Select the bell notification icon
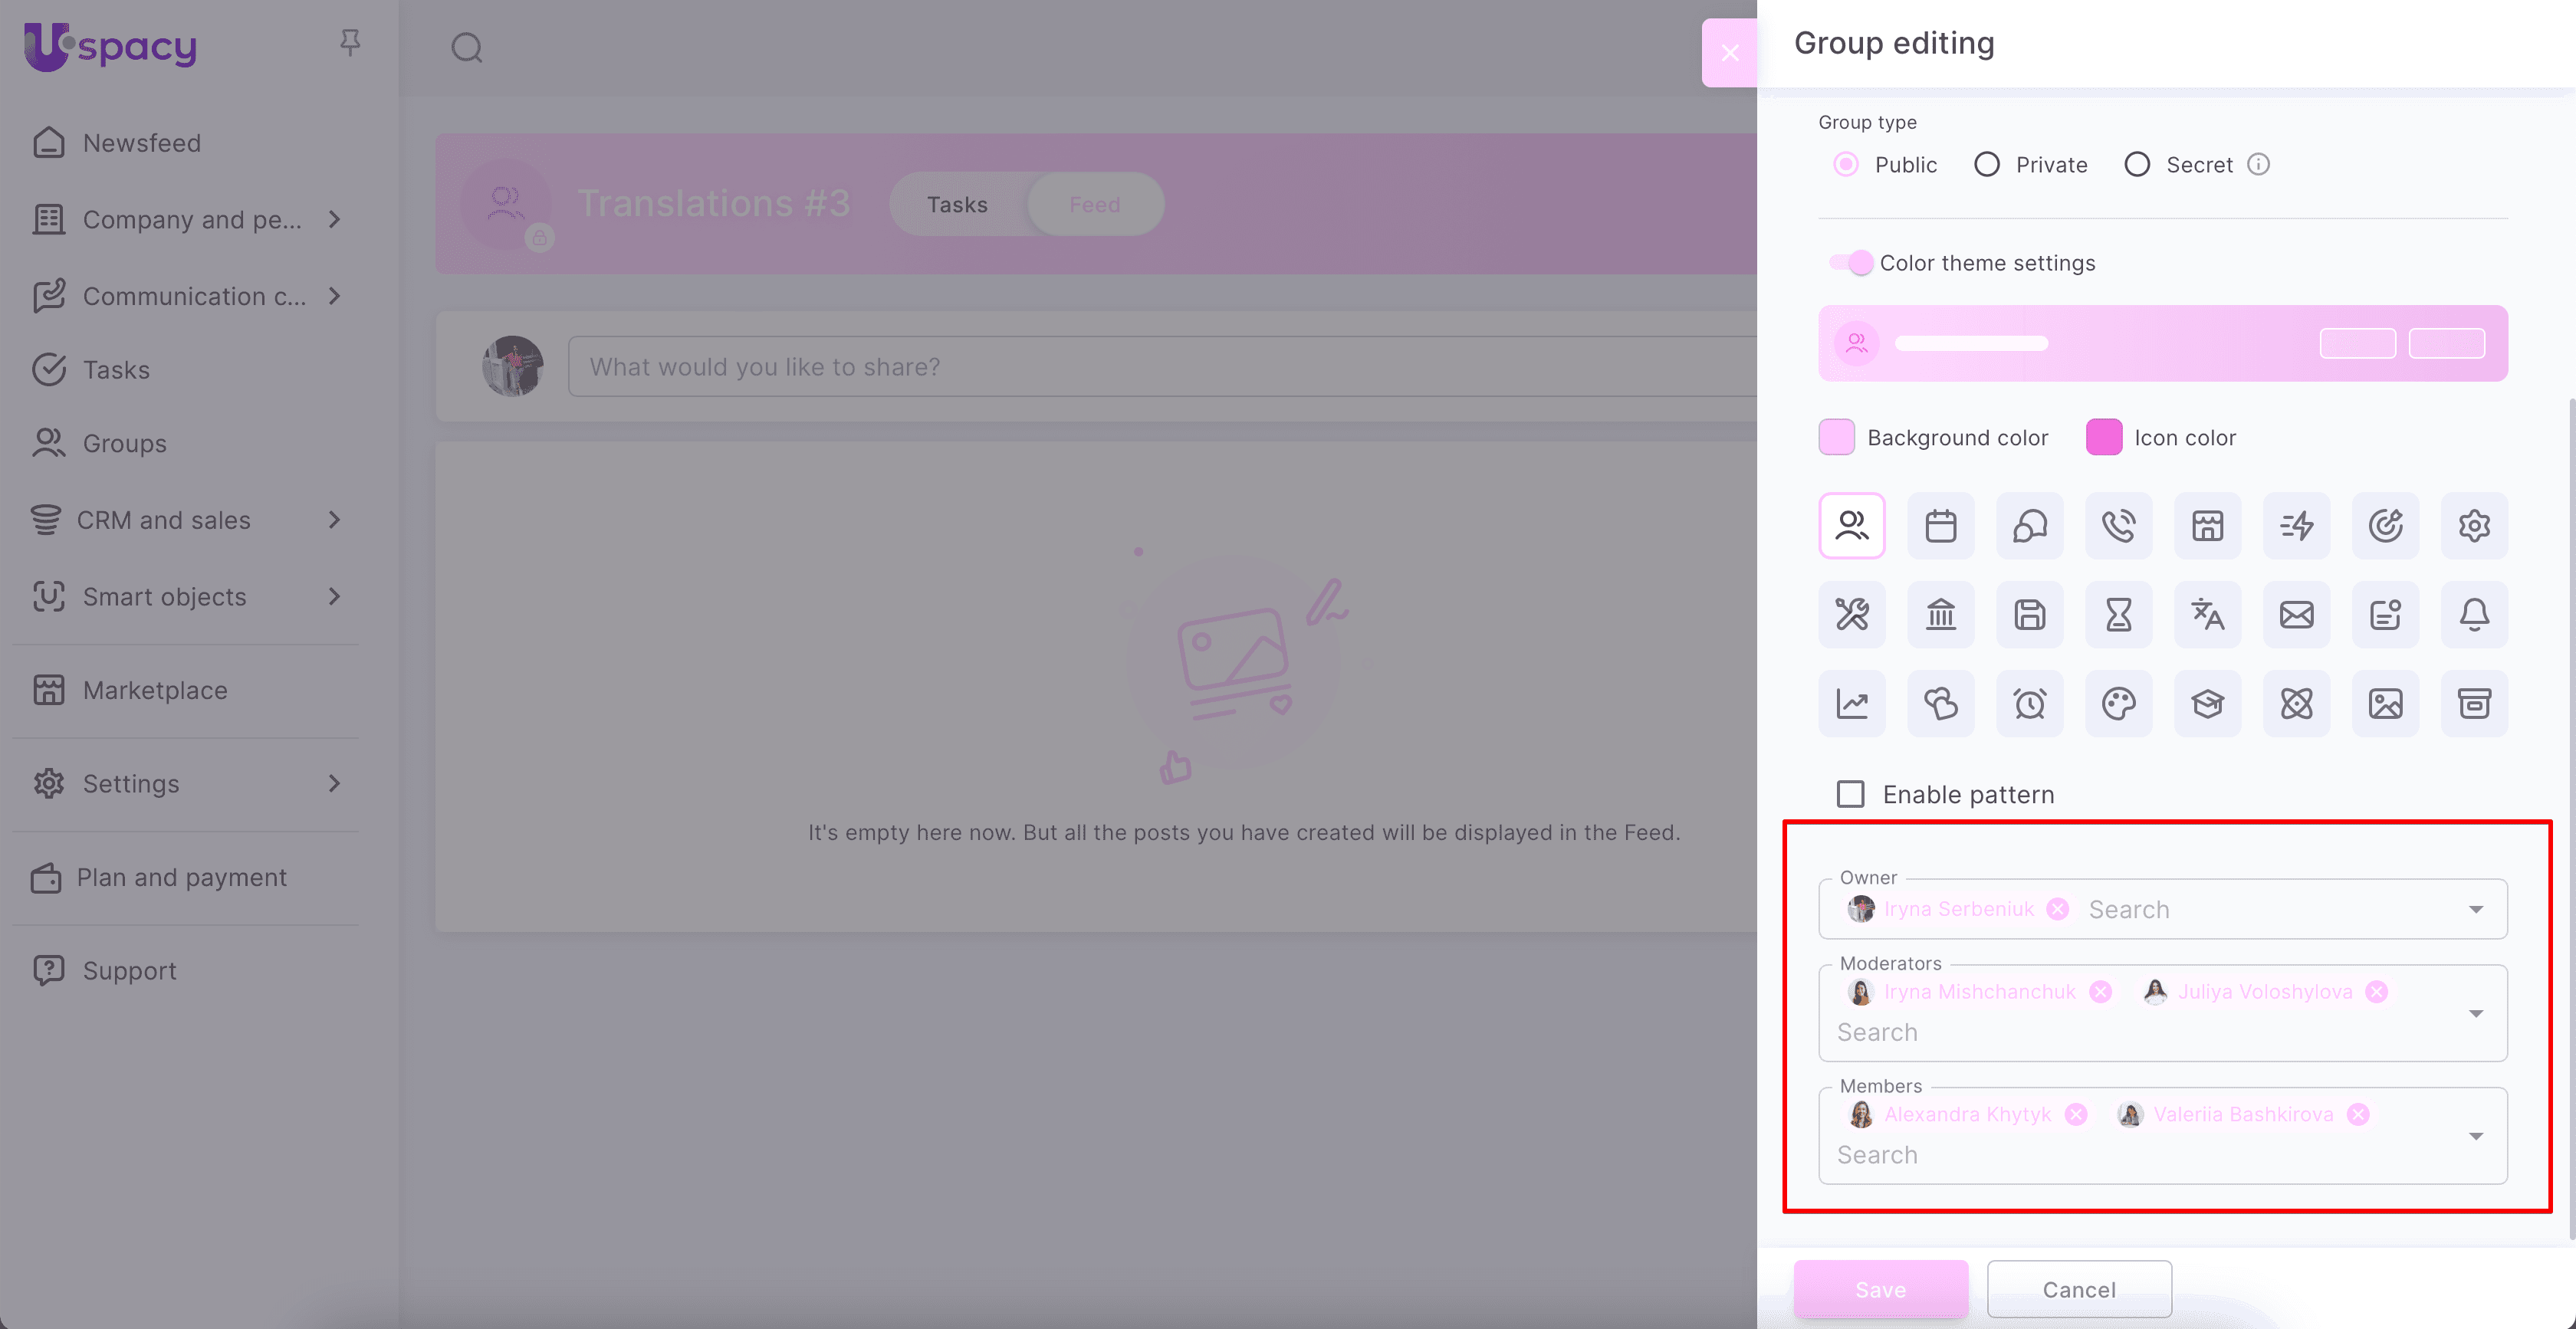The width and height of the screenshot is (2576, 1329). (x=2474, y=615)
